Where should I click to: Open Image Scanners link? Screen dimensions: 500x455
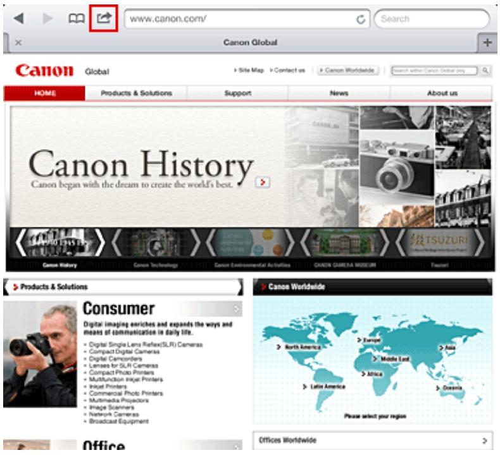(111, 408)
